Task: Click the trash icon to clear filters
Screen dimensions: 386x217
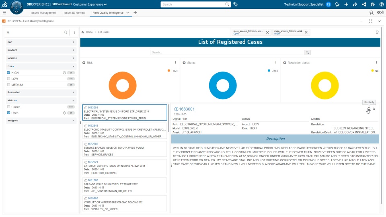Action: (x=377, y=32)
